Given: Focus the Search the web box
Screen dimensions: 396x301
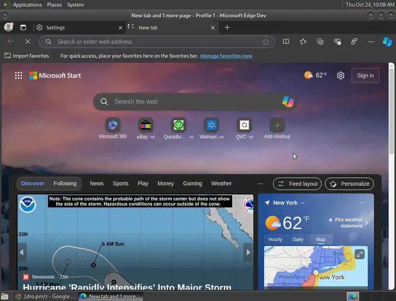Looking at the screenshot, I should point(195,102).
